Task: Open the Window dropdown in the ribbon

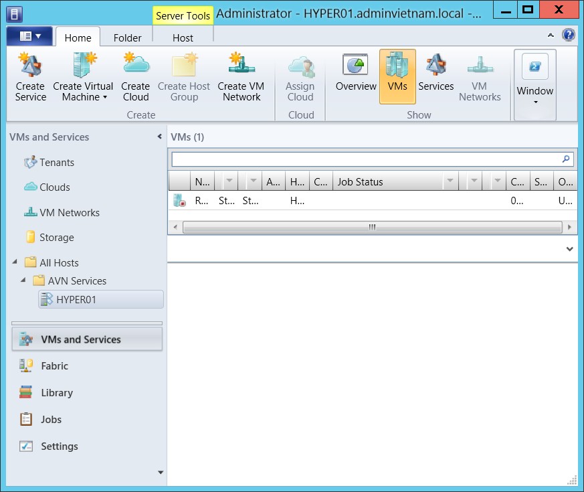Action: coord(535,84)
